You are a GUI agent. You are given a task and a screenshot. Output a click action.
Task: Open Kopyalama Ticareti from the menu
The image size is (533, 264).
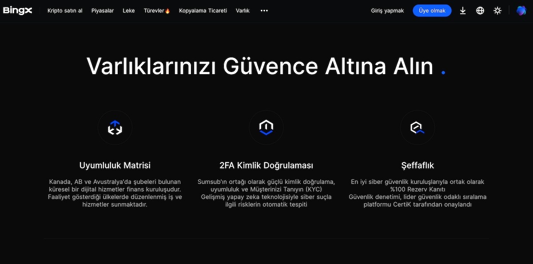tap(203, 10)
